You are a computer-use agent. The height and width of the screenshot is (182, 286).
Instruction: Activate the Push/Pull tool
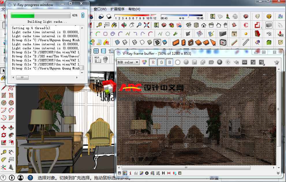click(11, 127)
